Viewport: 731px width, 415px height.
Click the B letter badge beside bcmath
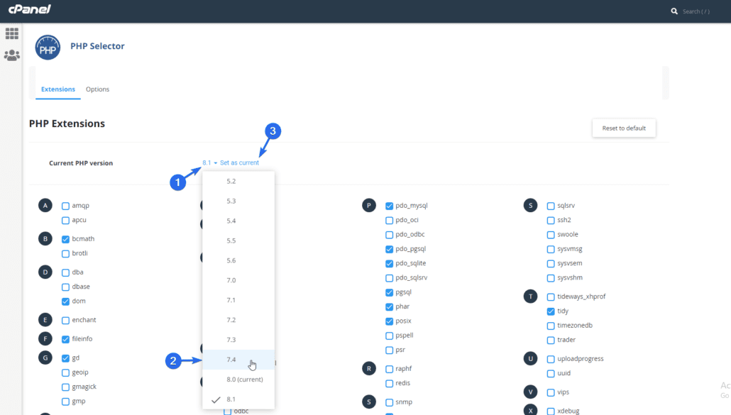[x=45, y=239]
